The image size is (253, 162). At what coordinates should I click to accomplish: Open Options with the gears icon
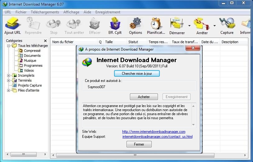point(136,24)
